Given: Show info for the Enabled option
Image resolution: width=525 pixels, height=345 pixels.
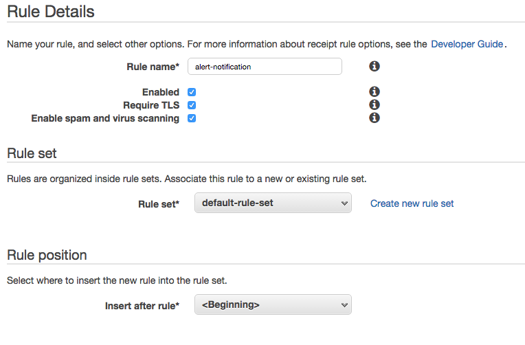Looking at the screenshot, I should (375, 91).
